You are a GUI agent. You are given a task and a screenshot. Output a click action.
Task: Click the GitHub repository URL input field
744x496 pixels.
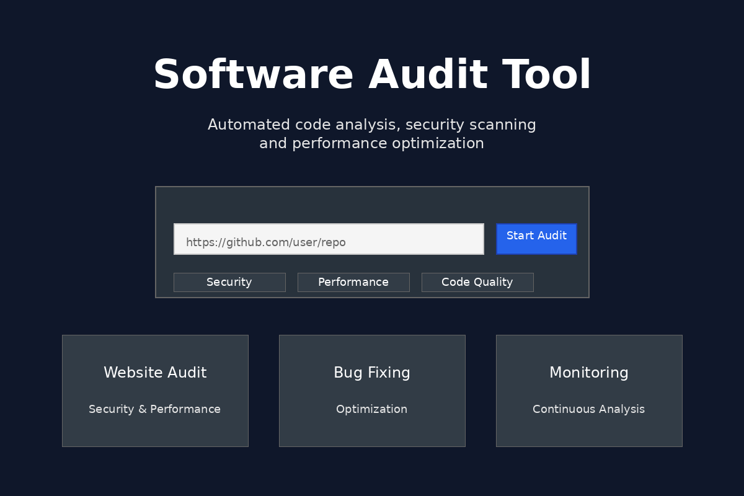click(329, 239)
